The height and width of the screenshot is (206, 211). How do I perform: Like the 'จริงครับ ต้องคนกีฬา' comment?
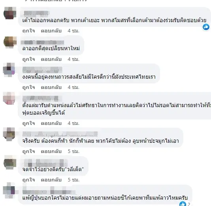click(x=28, y=151)
